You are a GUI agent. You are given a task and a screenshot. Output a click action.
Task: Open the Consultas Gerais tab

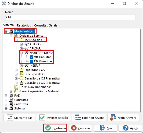click(x=46, y=25)
